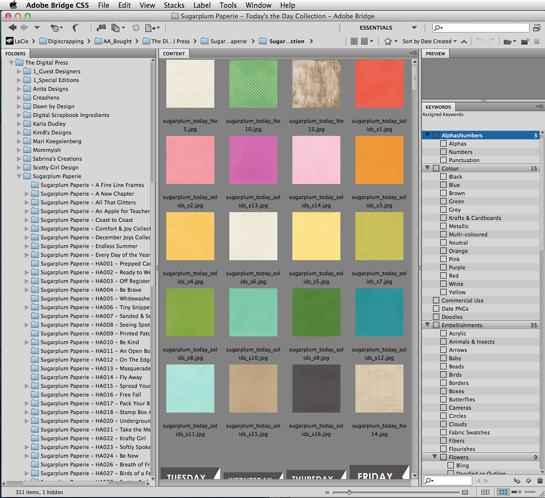Rotate 90° counterclockwise icon

480,41
